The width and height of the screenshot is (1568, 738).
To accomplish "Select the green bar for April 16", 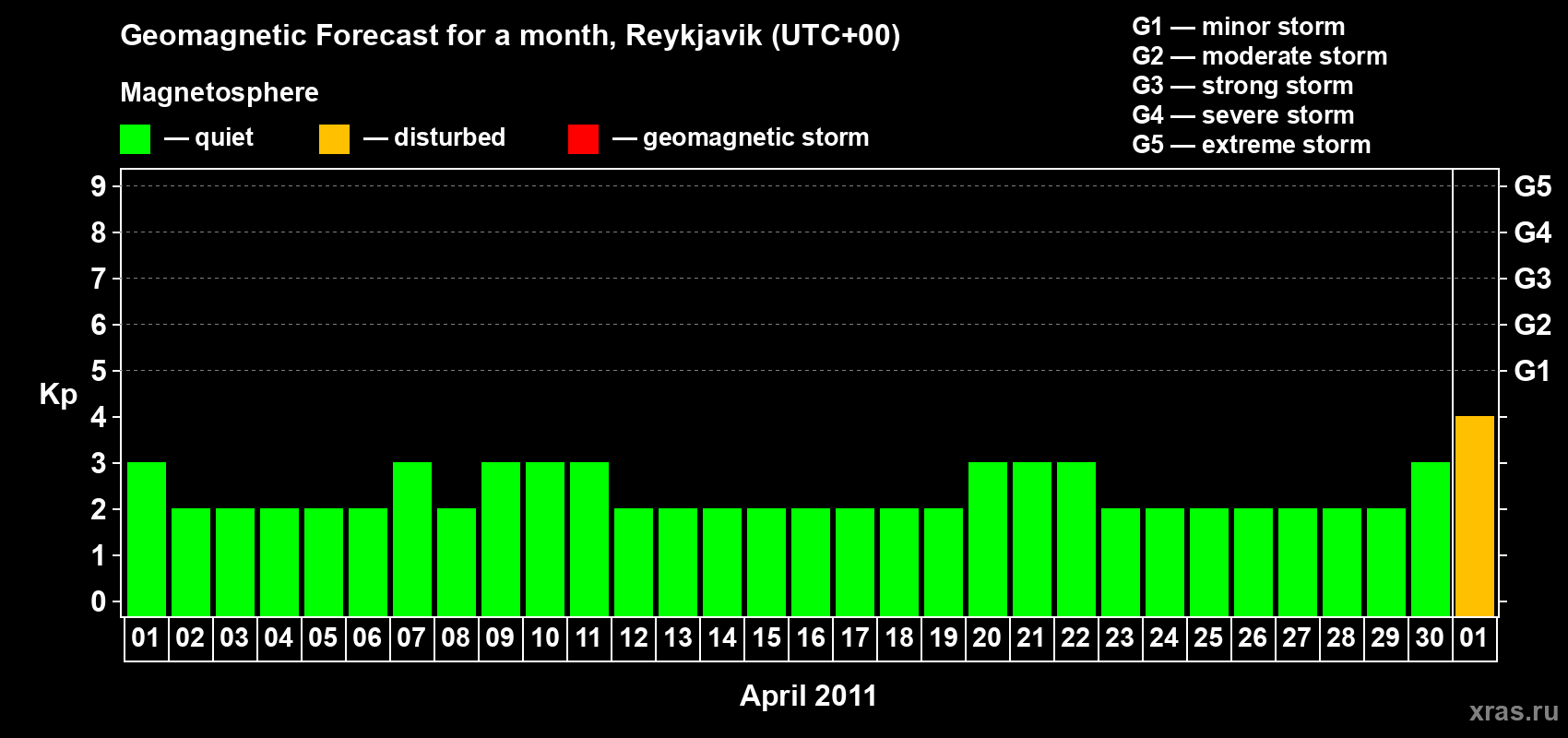I will coord(811,562).
